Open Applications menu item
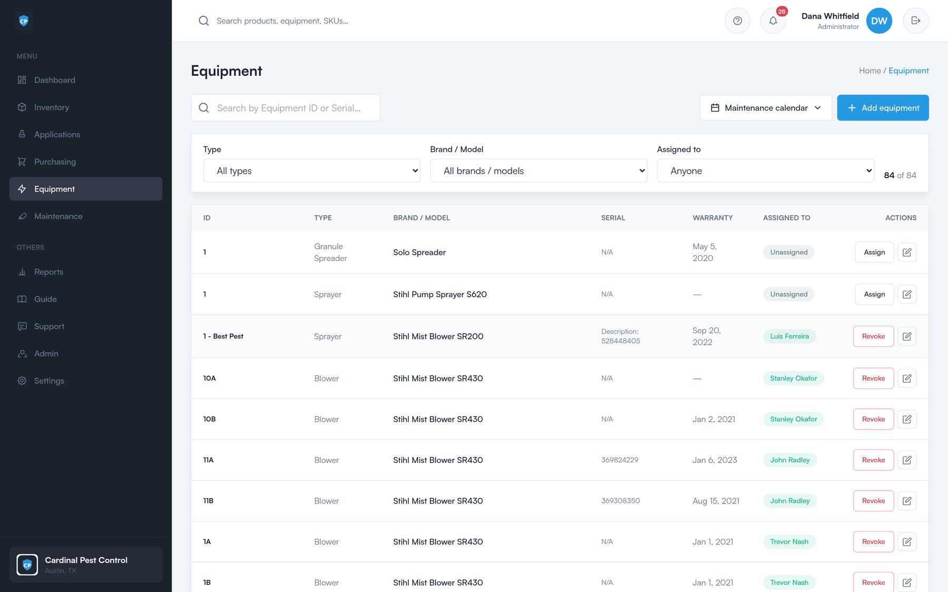This screenshot has height=592, width=948. pyautogui.click(x=86, y=135)
